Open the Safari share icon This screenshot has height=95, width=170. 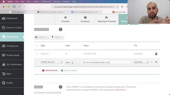(x=122, y=7)
